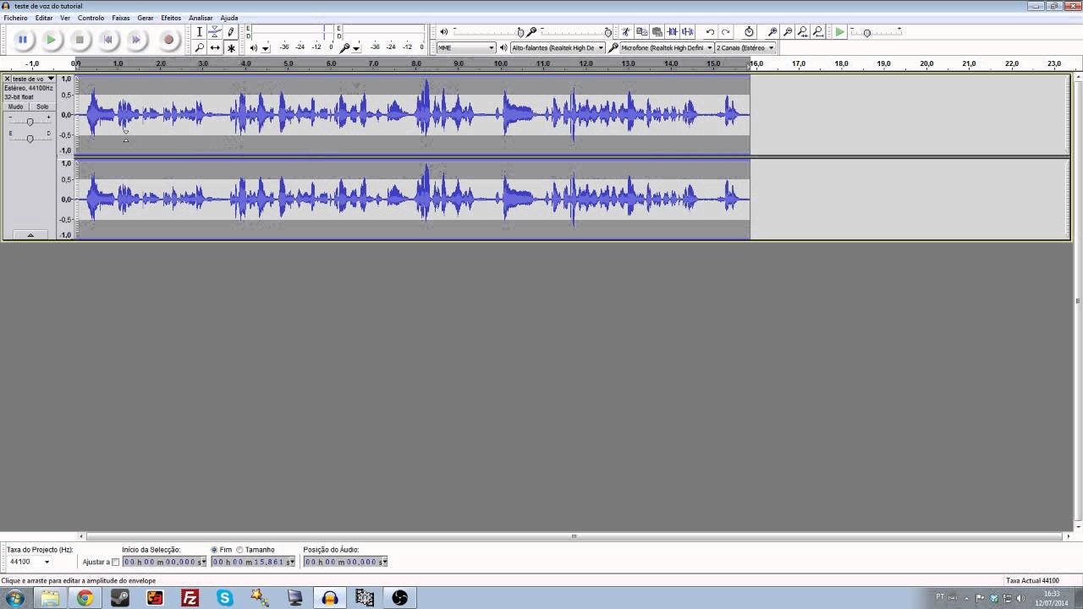This screenshot has height=609, width=1083.
Task: Open the MME audio host dropdown
Action: tap(465, 48)
